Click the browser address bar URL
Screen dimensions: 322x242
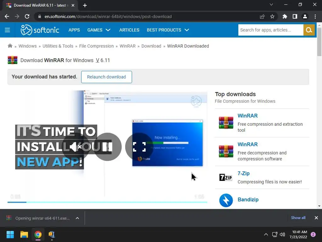click(108, 16)
